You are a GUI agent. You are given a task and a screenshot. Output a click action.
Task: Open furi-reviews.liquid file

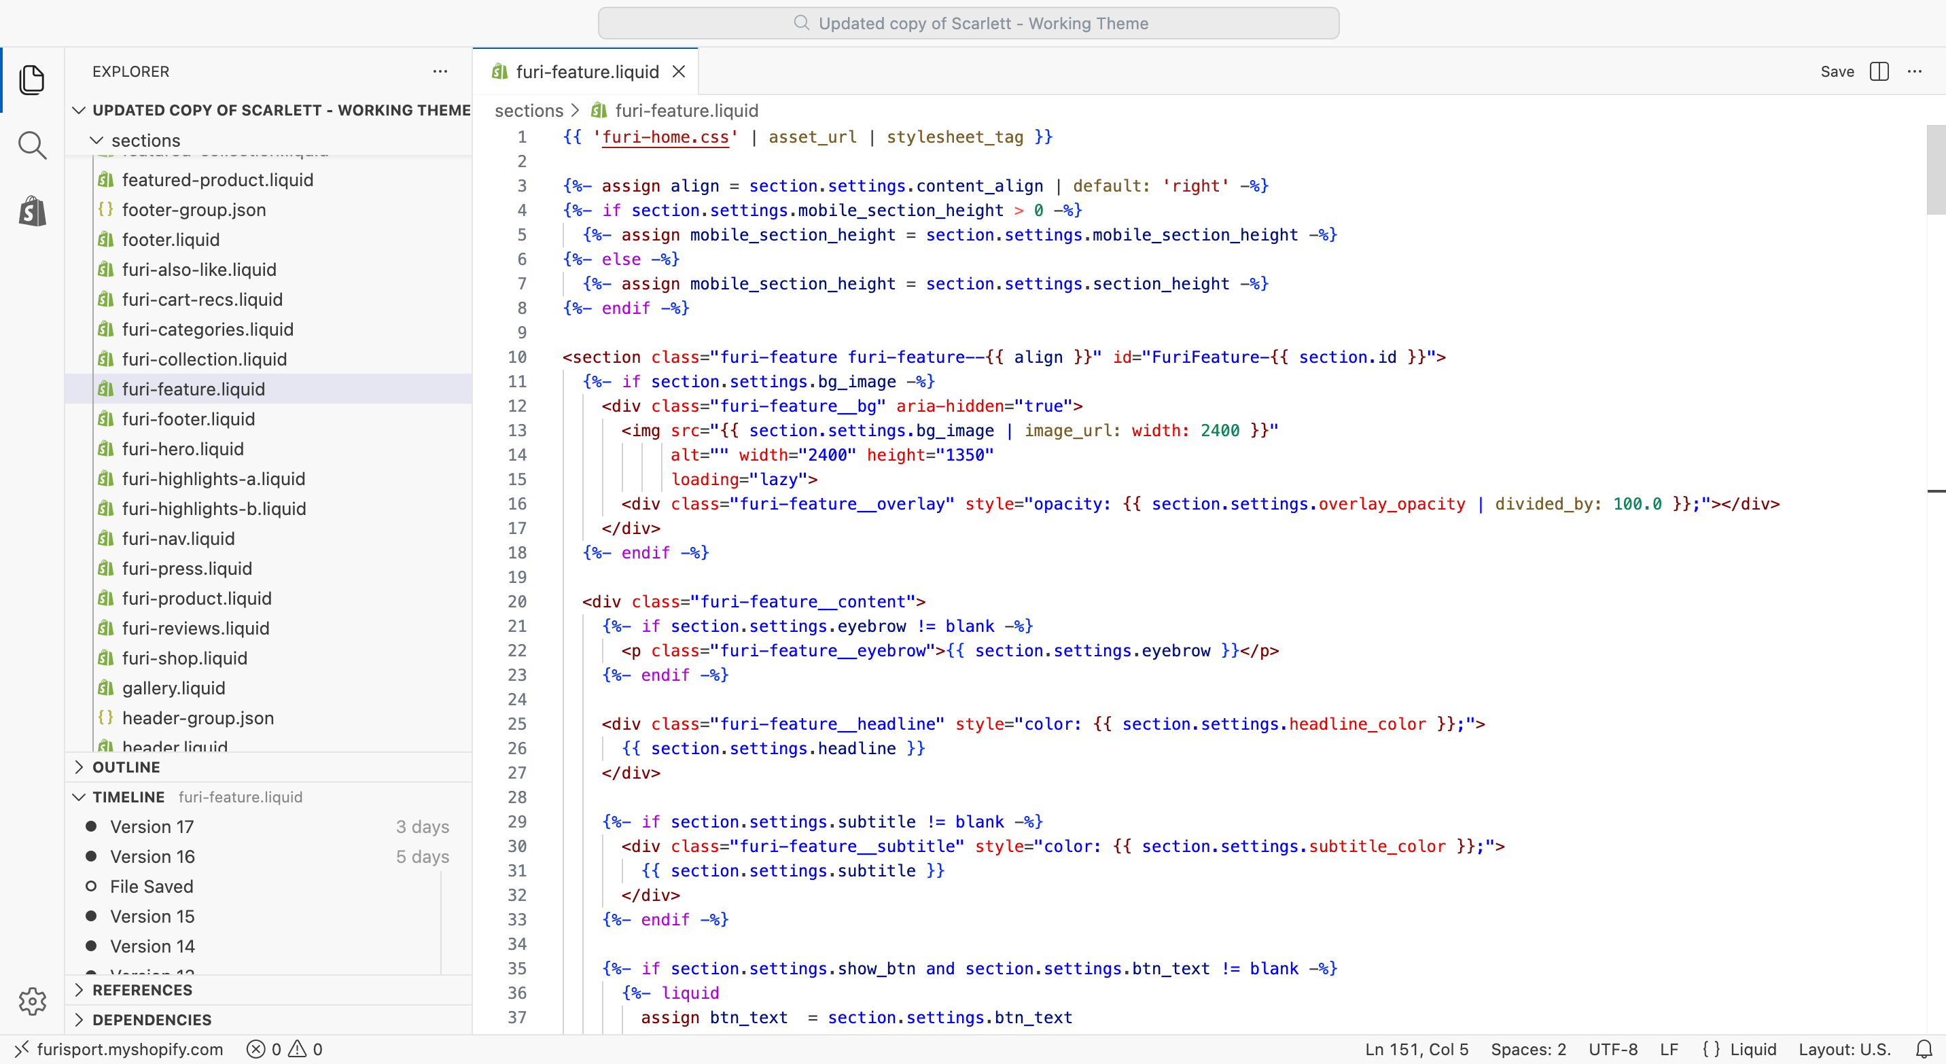point(269,628)
